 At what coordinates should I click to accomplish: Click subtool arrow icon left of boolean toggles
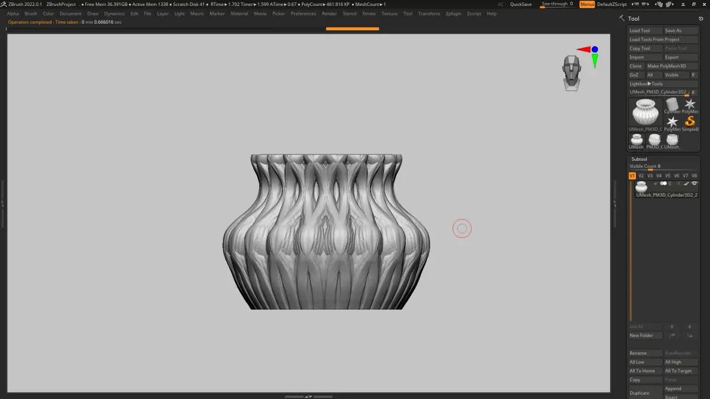click(656, 184)
